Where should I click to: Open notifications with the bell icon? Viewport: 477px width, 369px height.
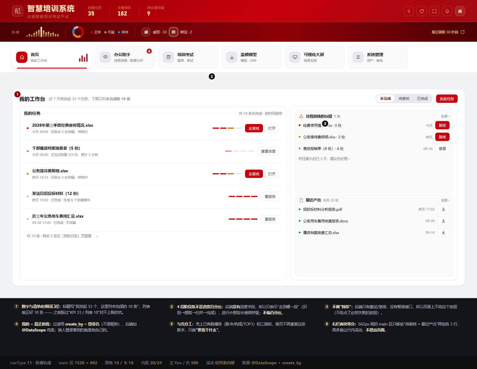447,11
